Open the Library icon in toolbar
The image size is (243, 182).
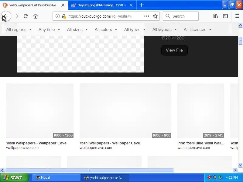(x=216, y=16)
